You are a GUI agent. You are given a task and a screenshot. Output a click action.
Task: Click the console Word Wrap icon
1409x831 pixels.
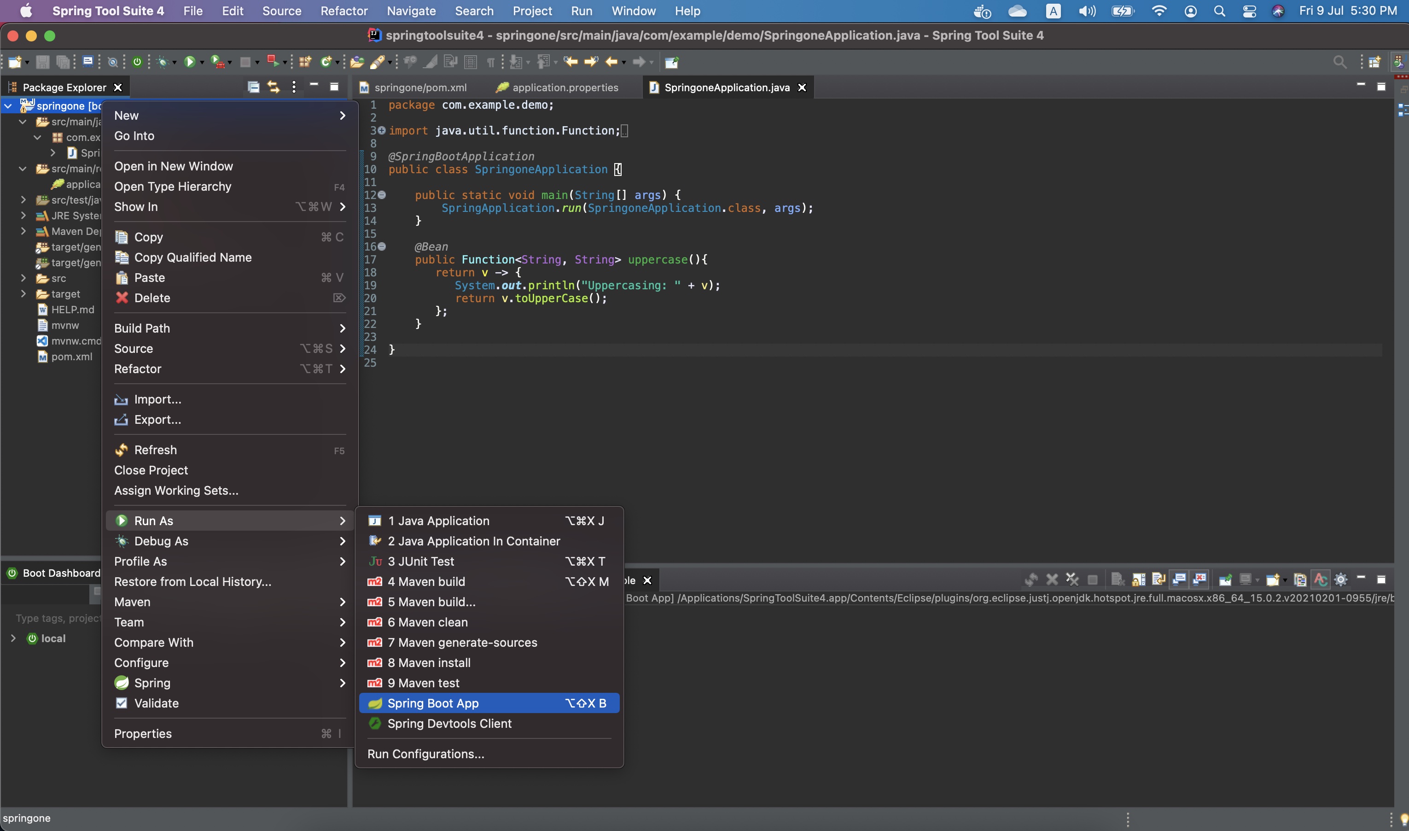click(x=1159, y=579)
